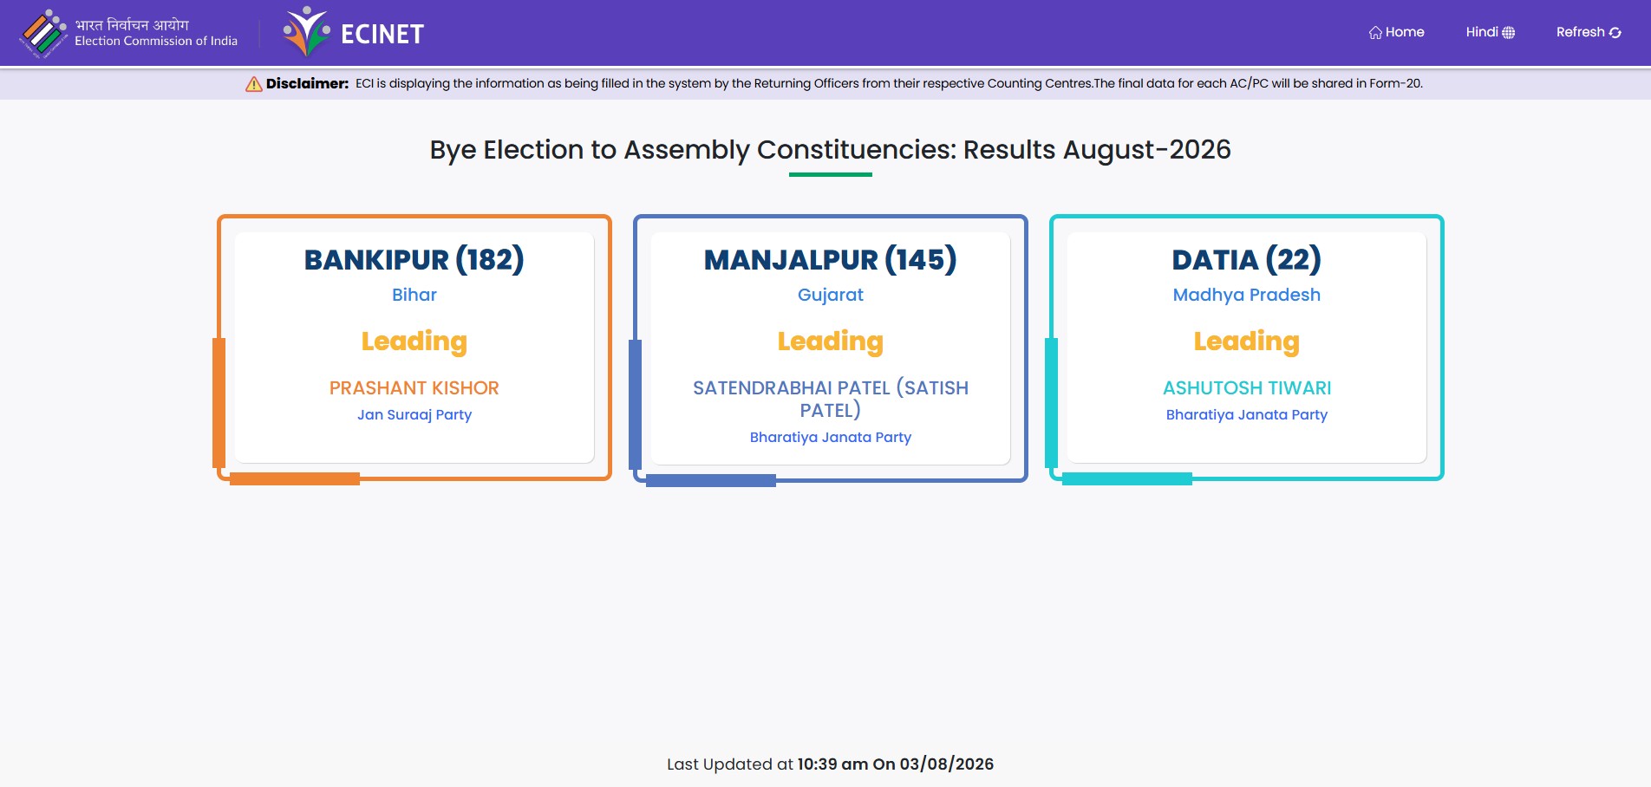
Task: Select candidate SATENDRABHAI PATEL (SATISH PATEL)
Action: click(831, 399)
